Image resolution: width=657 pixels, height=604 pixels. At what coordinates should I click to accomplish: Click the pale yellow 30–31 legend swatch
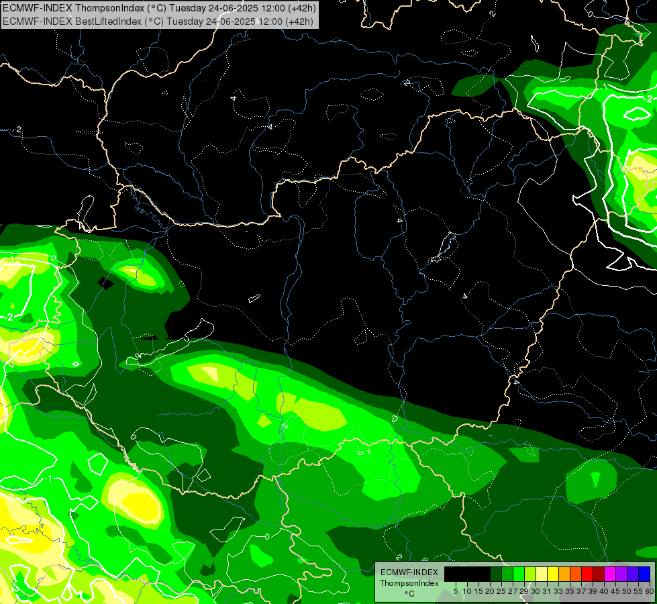[542, 574]
